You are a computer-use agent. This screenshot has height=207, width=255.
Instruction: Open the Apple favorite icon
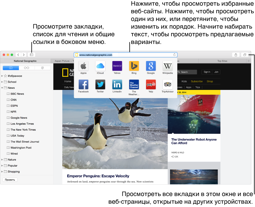tap(84, 66)
